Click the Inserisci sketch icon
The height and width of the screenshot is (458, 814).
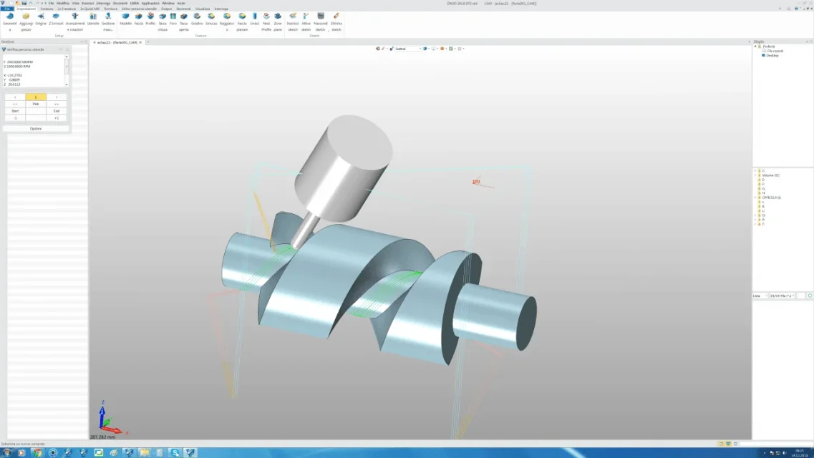click(293, 16)
